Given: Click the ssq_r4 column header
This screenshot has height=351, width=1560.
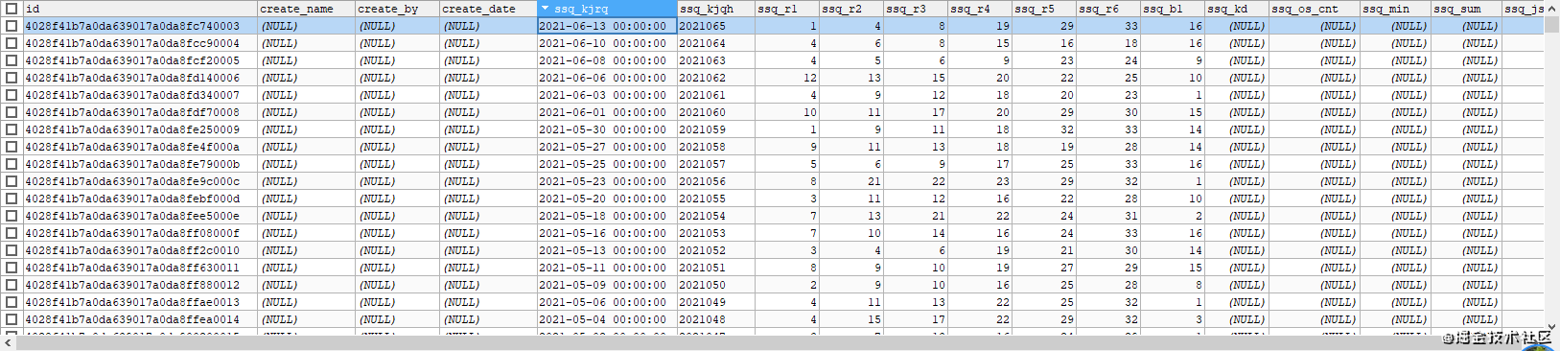Looking at the screenshot, I should point(980,9).
